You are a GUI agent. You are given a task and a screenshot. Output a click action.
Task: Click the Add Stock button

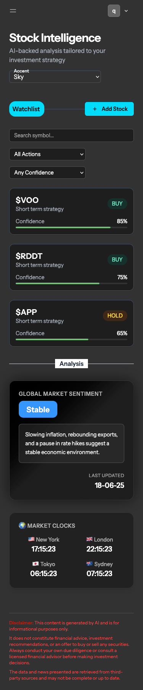pos(109,109)
